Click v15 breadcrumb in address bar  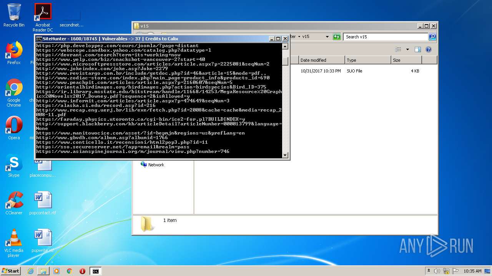pyautogui.click(x=306, y=37)
